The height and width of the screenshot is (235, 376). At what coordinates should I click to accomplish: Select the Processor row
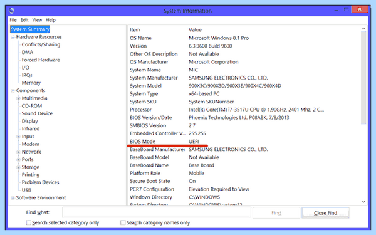coord(244,110)
